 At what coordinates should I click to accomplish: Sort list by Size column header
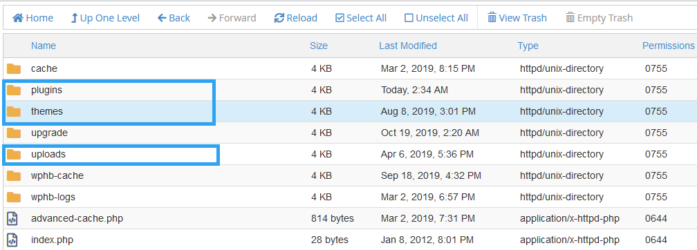[x=319, y=46]
